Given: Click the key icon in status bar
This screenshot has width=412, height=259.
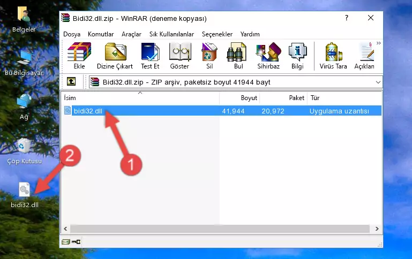Looking at the screenshot, I should click(76, 242).
